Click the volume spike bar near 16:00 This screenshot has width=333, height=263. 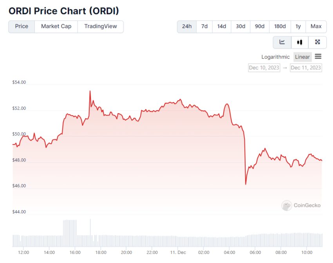tap(70, 228)
